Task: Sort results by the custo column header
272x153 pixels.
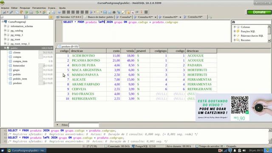Action: [113, 51]
